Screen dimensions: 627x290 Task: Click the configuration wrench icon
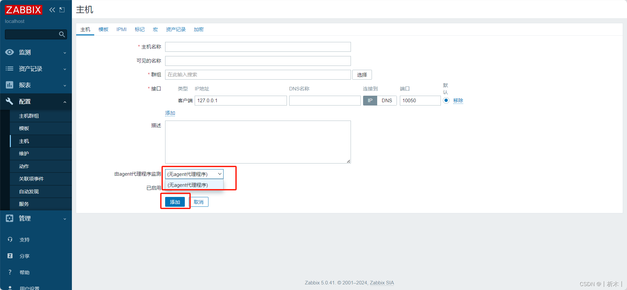point(10,101)
